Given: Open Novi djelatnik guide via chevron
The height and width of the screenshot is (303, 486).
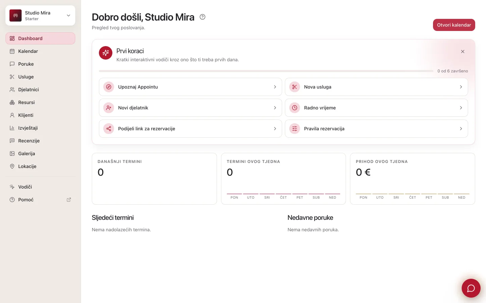Looking at the screenshot, I should pyautogui.click(x=275, y=108).
